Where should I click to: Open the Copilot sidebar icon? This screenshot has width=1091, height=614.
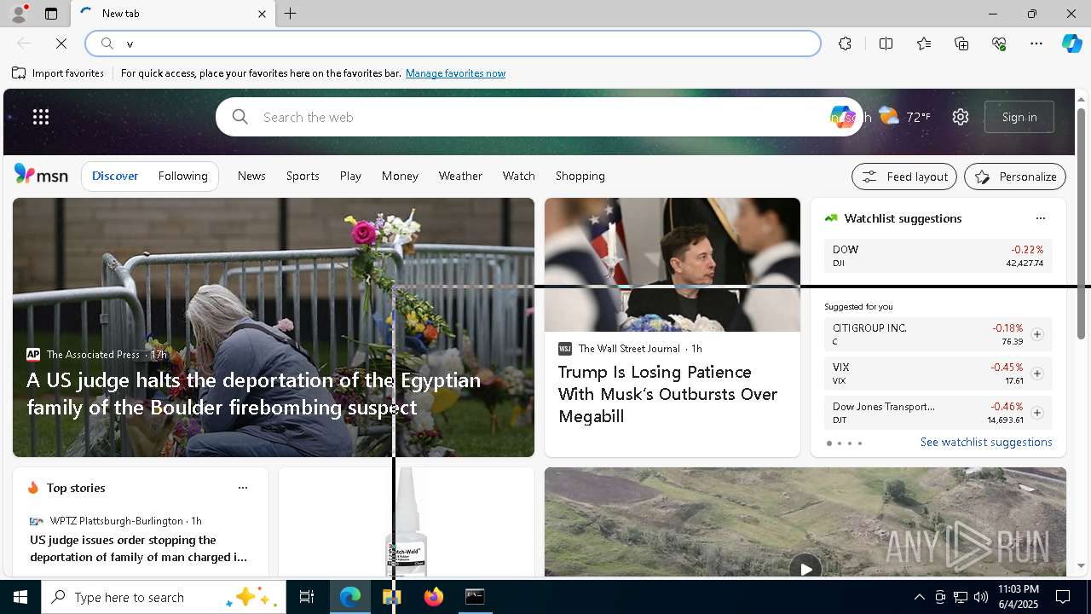tap(1071, 43)
